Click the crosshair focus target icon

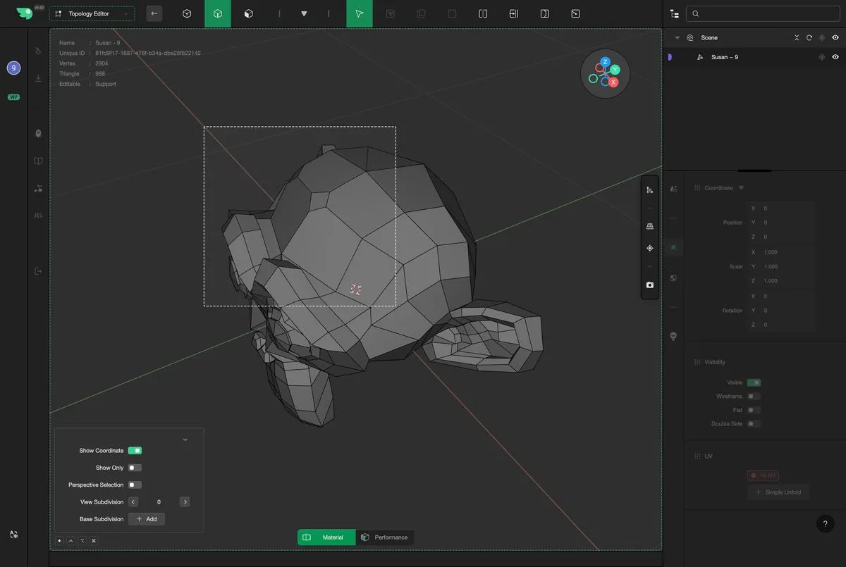pos(649,248)
